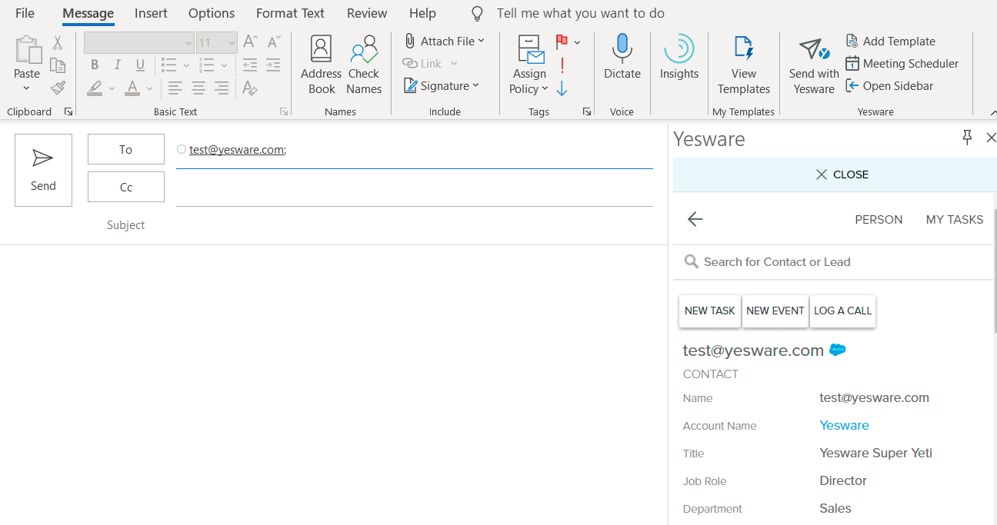Switch to the Options tab
997x525 pixels.
[212, 13]
